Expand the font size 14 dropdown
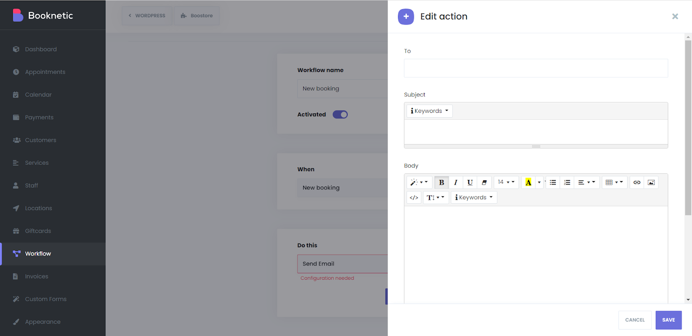The height and width of the screenshot is (336, 692). (x=506, y=182)
